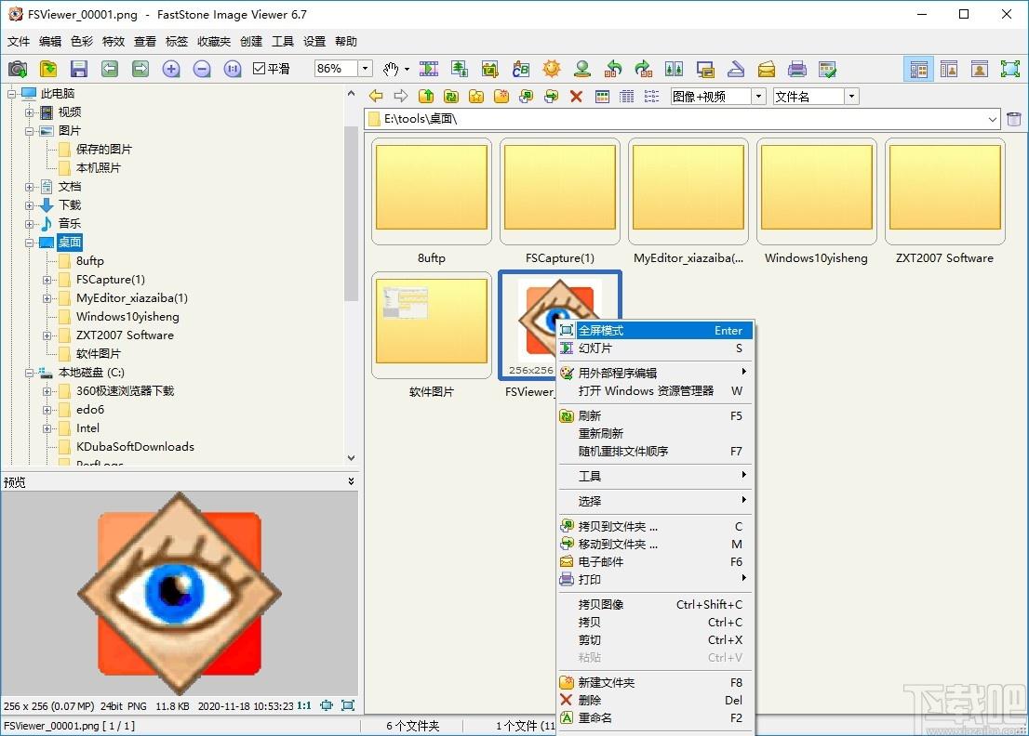Open the 86% zoom dropdown
Image resolution: width=1029 pixels, height=736 pixels.
pos(365,68)
